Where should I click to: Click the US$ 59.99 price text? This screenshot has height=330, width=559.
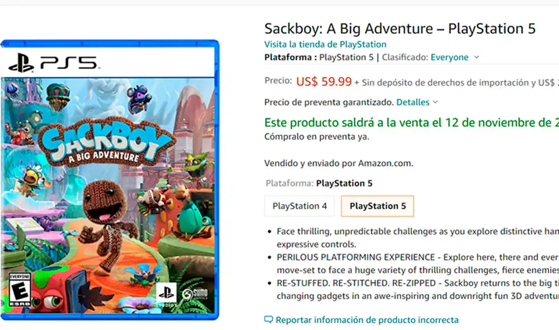pyautogui.click(x=324, y=81)
